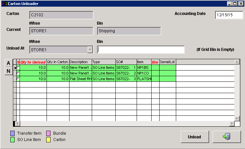
Task: Click the blue Transfer Item color swatch
Action: [x=12, y=133]
